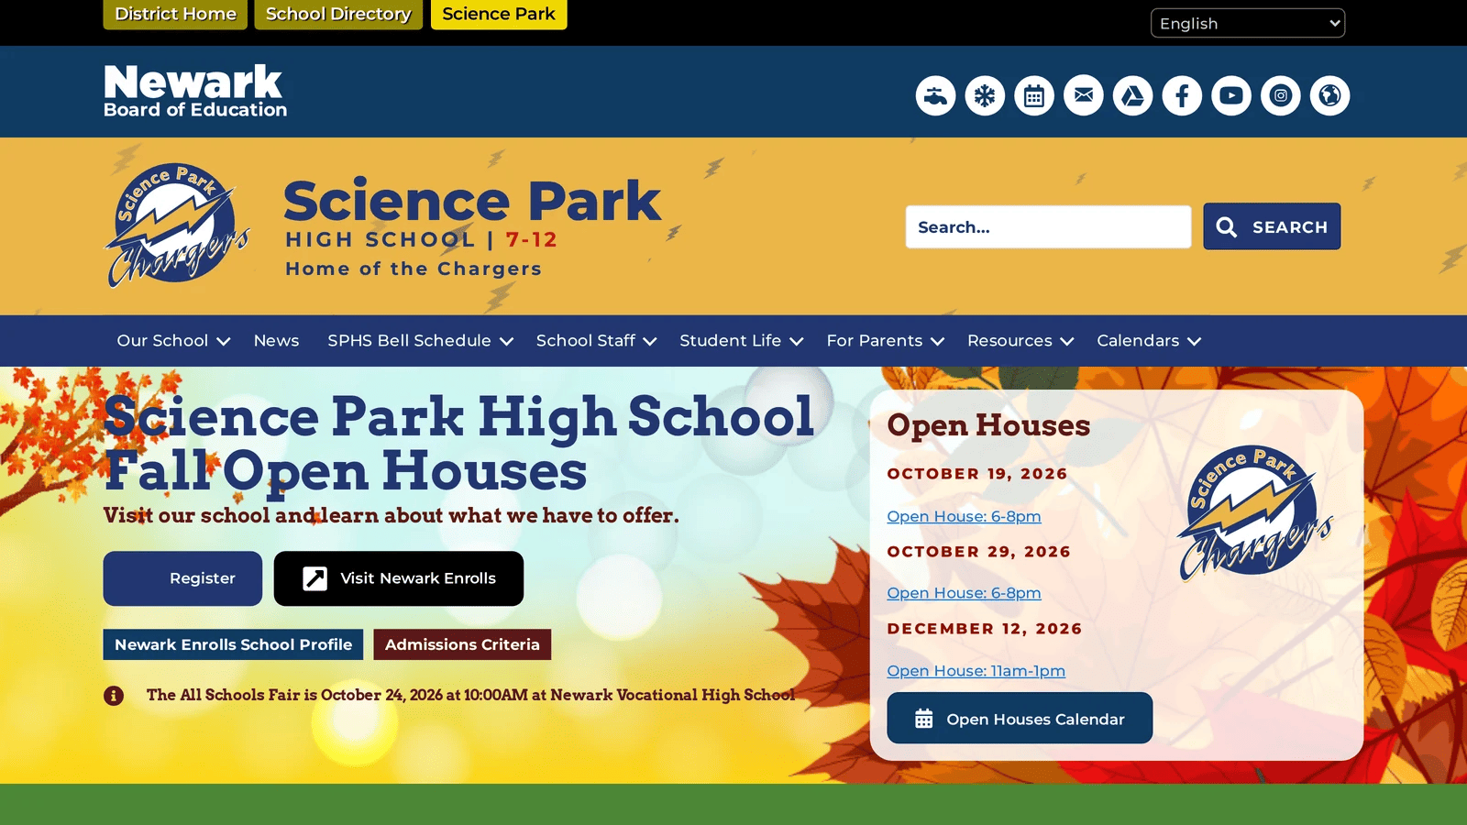Open the School Directory tab

click(x=338, y=15)
